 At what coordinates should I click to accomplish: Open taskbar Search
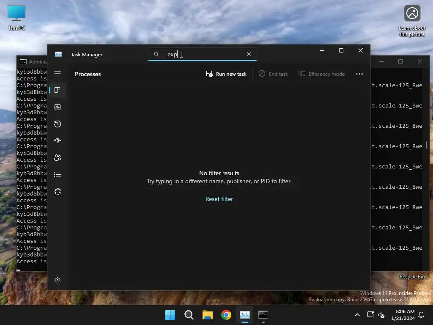[x=189, y=315]
